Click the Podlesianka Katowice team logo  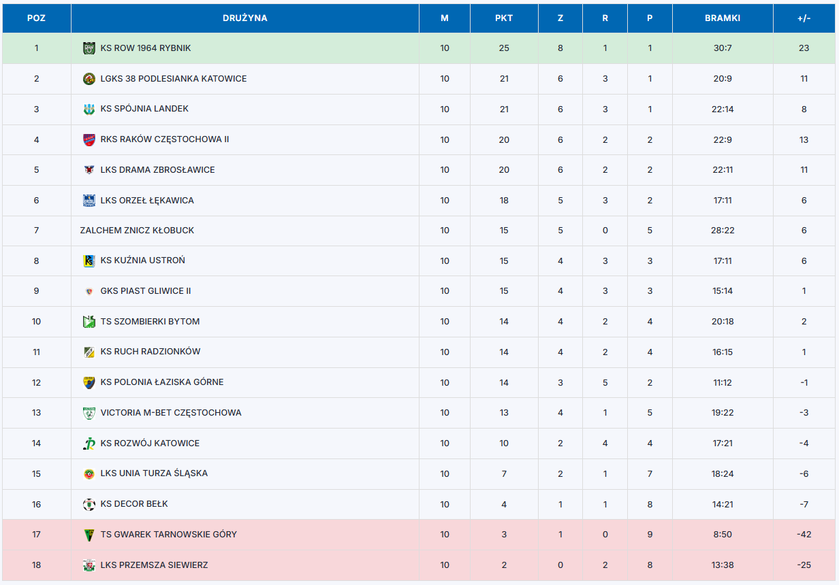89,79
